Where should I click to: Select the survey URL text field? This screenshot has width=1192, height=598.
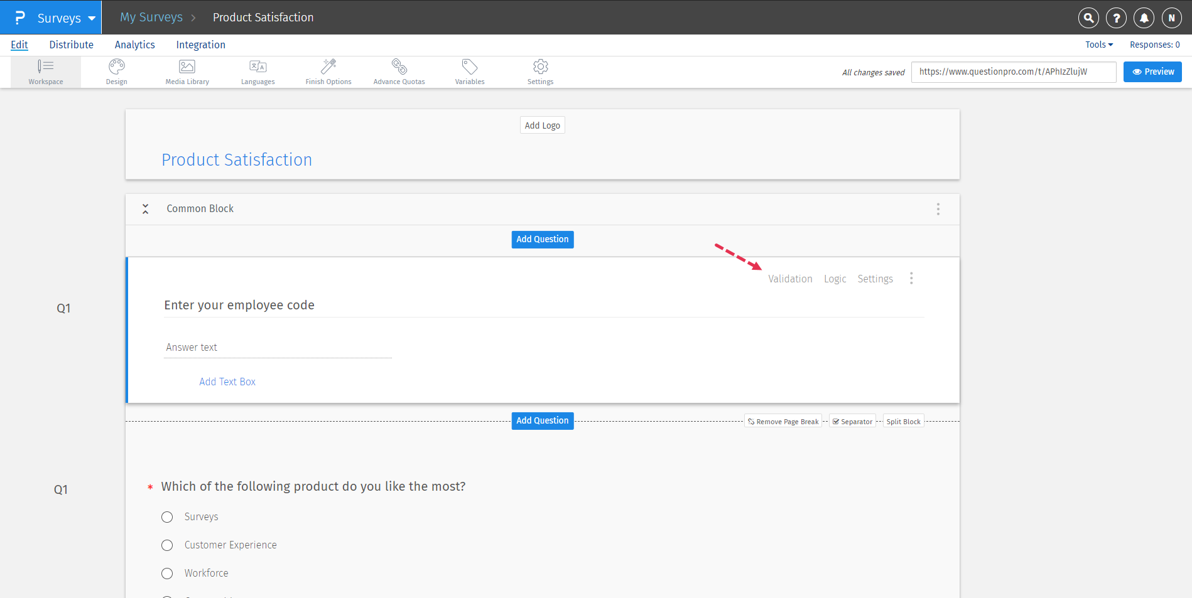(x=1013, y=72)
